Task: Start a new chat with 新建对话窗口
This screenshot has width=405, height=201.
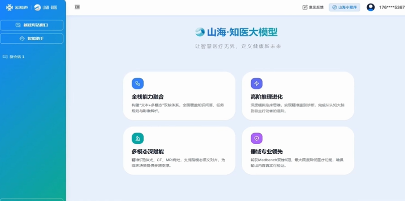Action: [32, 25]
